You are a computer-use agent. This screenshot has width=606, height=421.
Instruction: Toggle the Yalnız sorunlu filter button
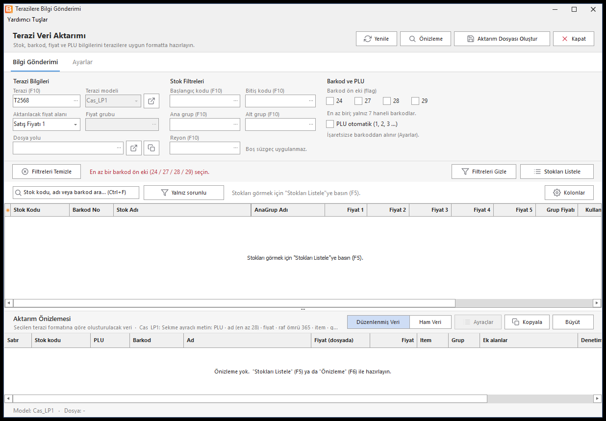click(184, 193)
